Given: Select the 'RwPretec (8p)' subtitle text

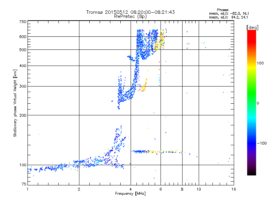Looking at the screenshot, I should [x=130, y=16].
